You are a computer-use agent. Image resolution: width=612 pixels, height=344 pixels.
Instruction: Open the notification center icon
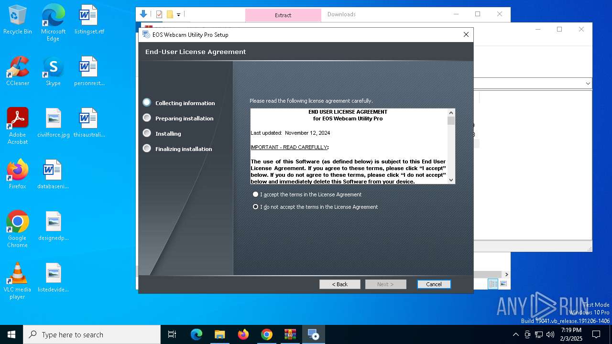click(596, 334)
